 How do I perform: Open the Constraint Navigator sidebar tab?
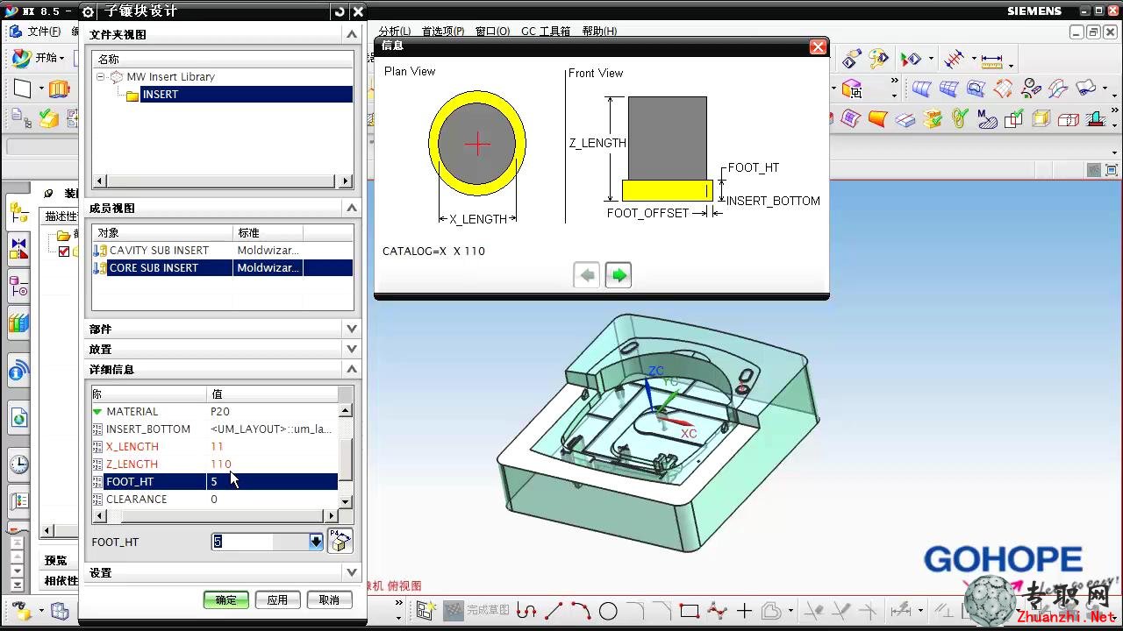[x=18, y=249]
